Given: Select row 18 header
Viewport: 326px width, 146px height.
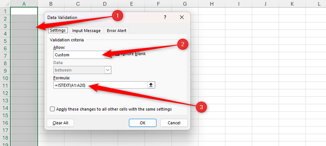Looking at the screenshot, I should point(5,138).
